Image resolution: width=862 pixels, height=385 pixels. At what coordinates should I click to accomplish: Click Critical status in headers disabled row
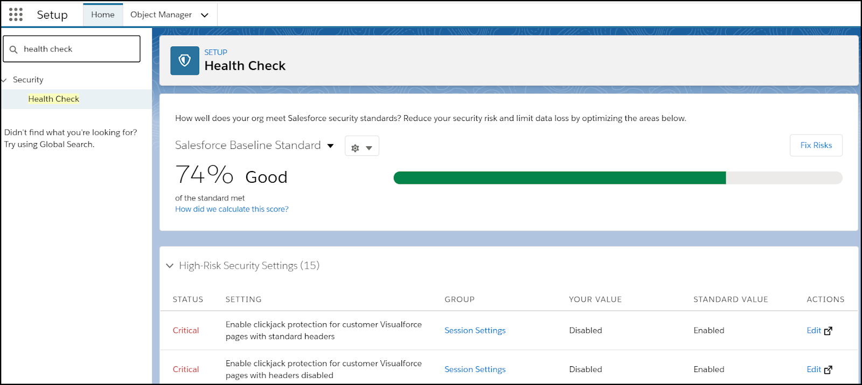186,369
